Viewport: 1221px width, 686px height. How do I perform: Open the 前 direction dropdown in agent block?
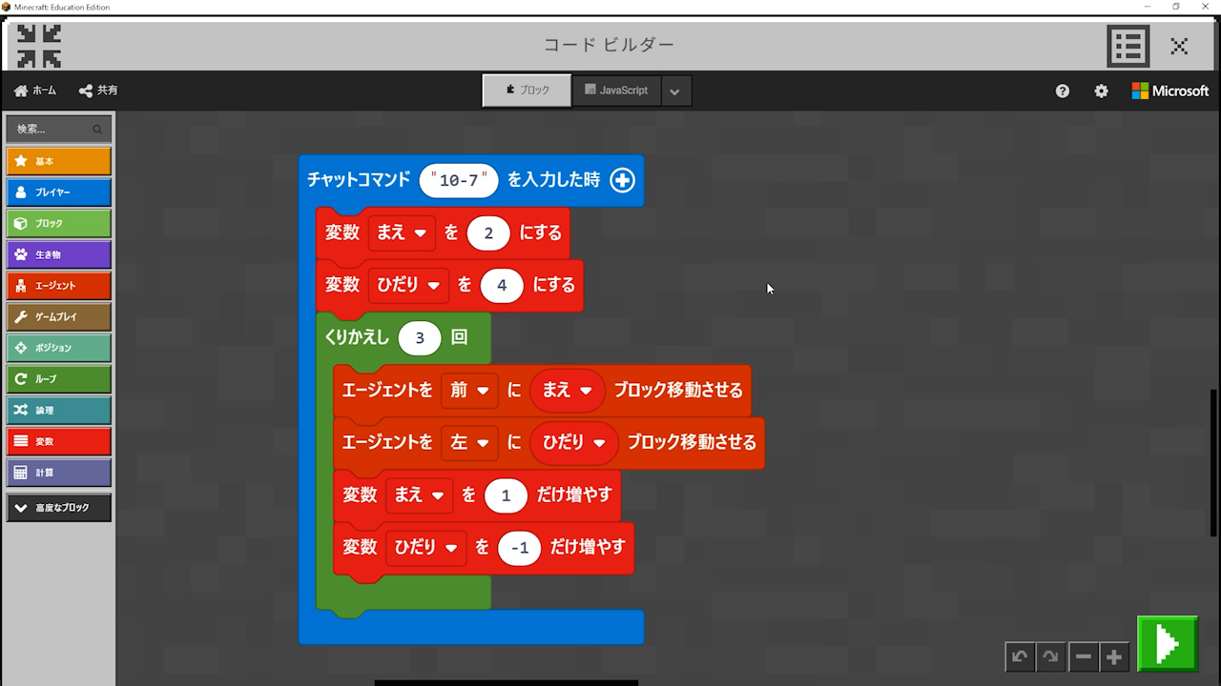(x=469, y=391)
